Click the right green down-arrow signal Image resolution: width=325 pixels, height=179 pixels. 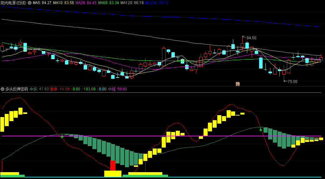click(x=261, y=130)
